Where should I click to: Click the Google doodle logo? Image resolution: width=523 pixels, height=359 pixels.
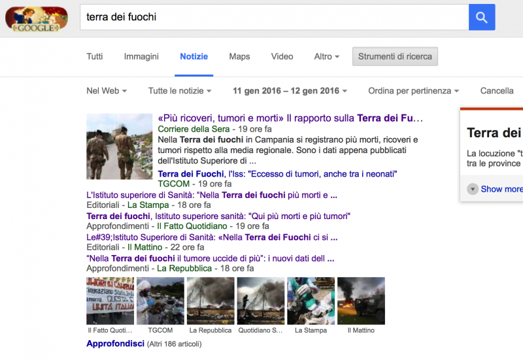coord(36,18)
